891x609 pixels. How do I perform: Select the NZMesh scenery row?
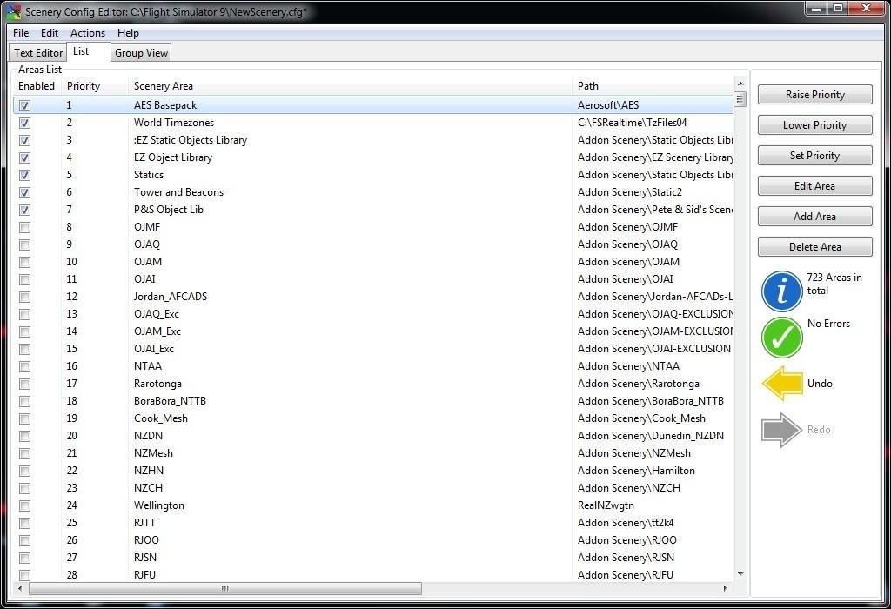pyautogui.click(x=372, y=453)
